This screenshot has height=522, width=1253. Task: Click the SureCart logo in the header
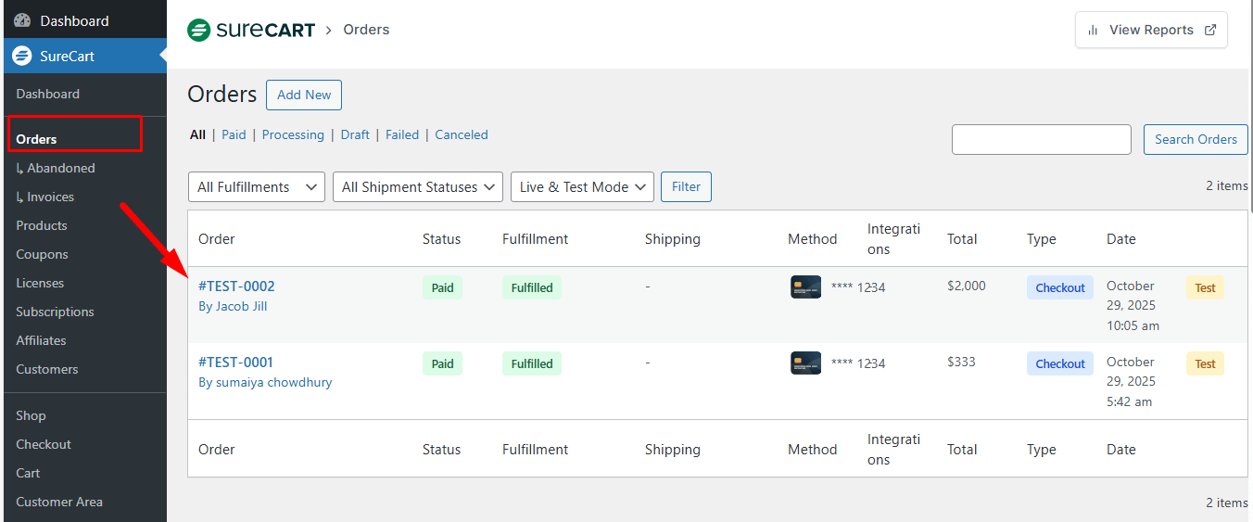click(x=250, y=30)
